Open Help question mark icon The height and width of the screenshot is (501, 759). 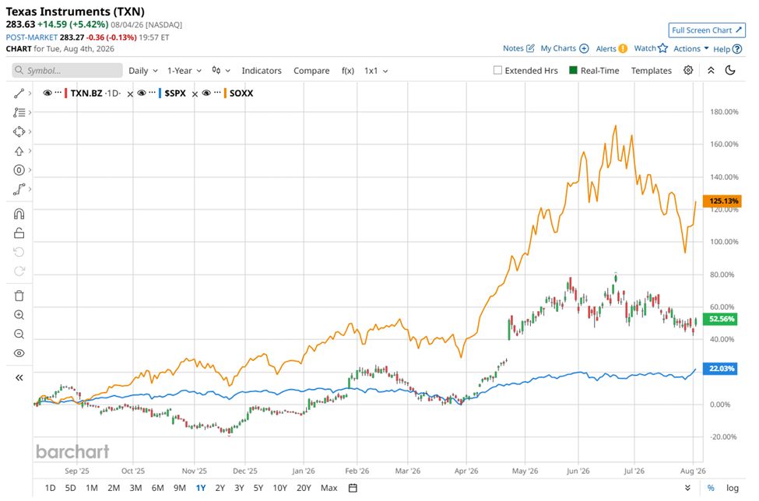(x=737, y=49)
